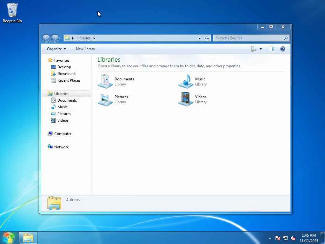Image resolution: width=325 pixels, height=244 pixels.
Task: Open the Recycle Bin desktop icon
Action: 12,13
